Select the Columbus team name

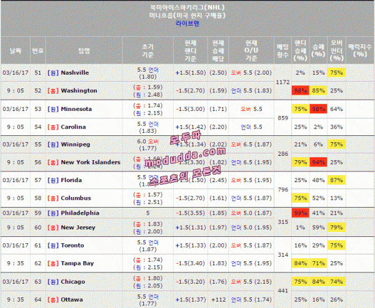pyautogui.click(x=76, y=198)
